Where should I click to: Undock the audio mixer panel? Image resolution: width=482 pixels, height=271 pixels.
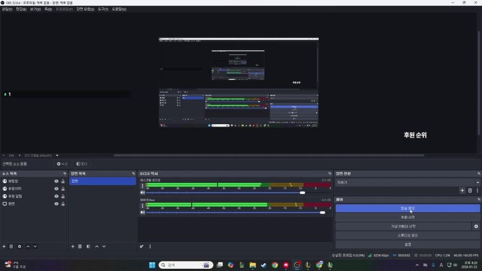tap(329, 173)
